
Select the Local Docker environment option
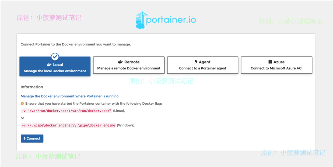[55, 66]
